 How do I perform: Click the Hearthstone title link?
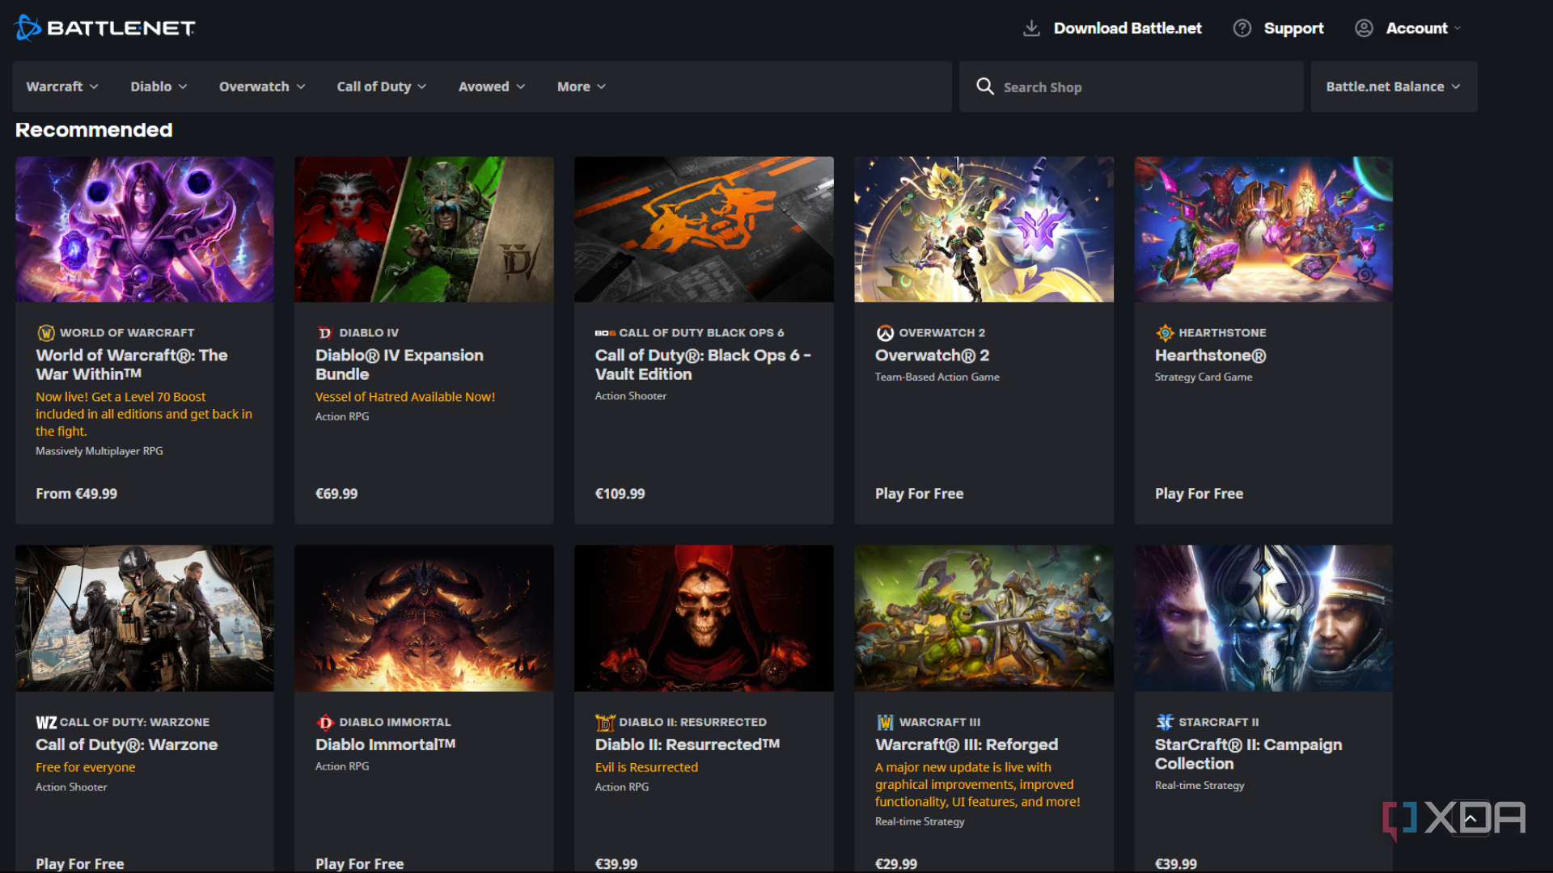tap(1210, 356)
